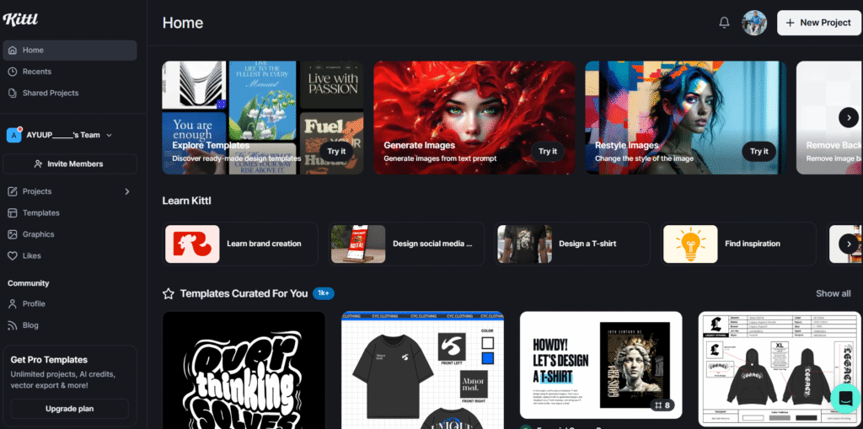The width and height of the screenshot is (863, 429).
Task: Click the Likes heart icon
Action: [x=13, y=256]
